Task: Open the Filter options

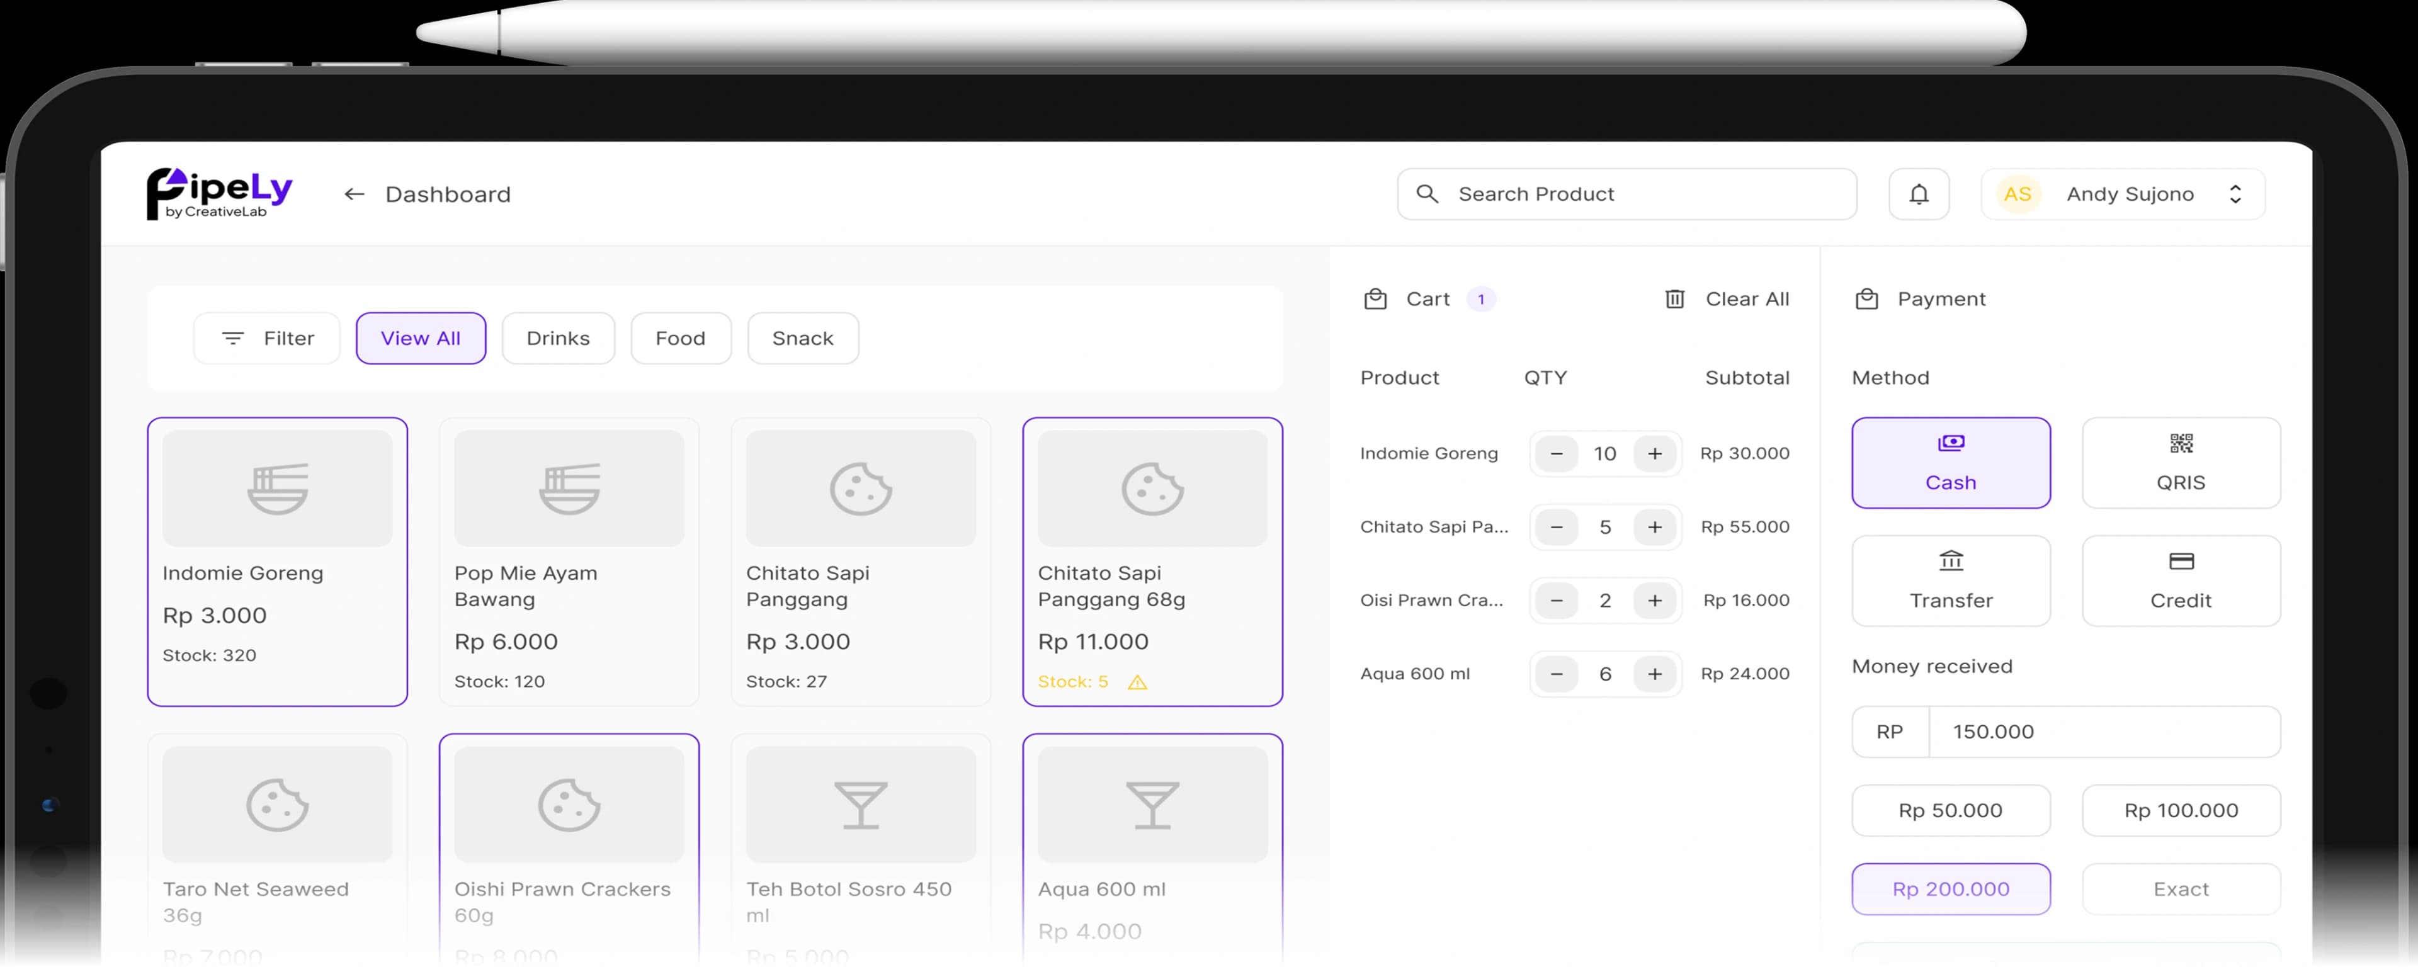Action: 266,338
